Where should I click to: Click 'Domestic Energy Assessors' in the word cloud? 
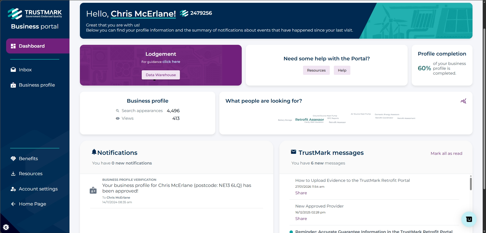387,115
